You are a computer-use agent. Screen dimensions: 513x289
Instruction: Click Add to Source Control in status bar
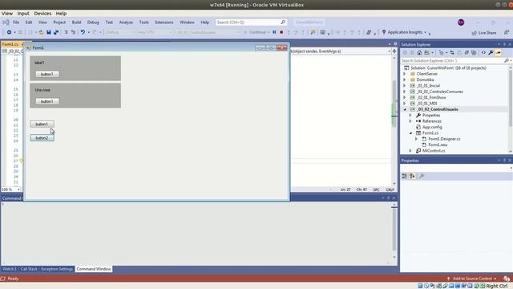472,279
